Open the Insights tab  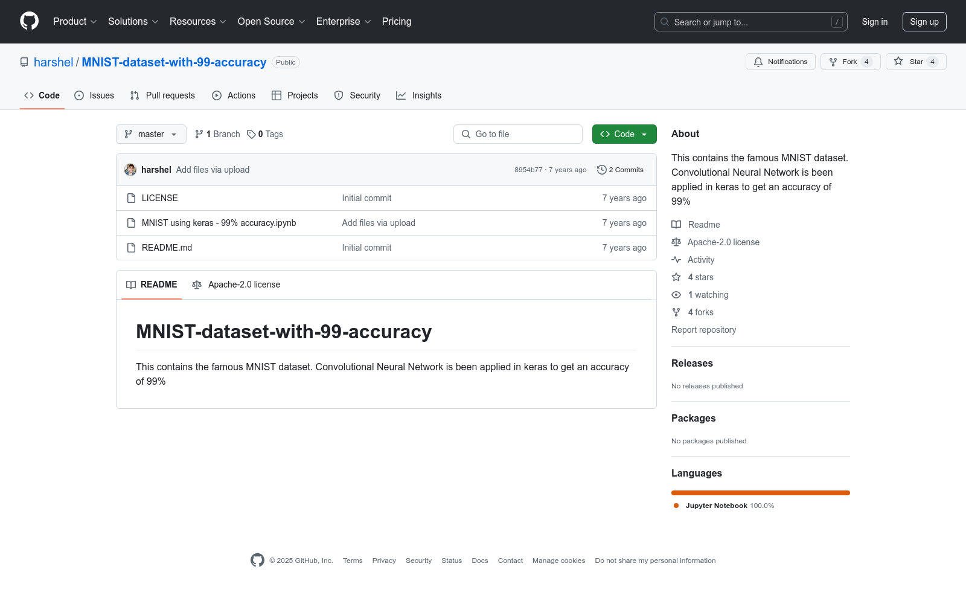pyautogui.click(x=419, y=95)
